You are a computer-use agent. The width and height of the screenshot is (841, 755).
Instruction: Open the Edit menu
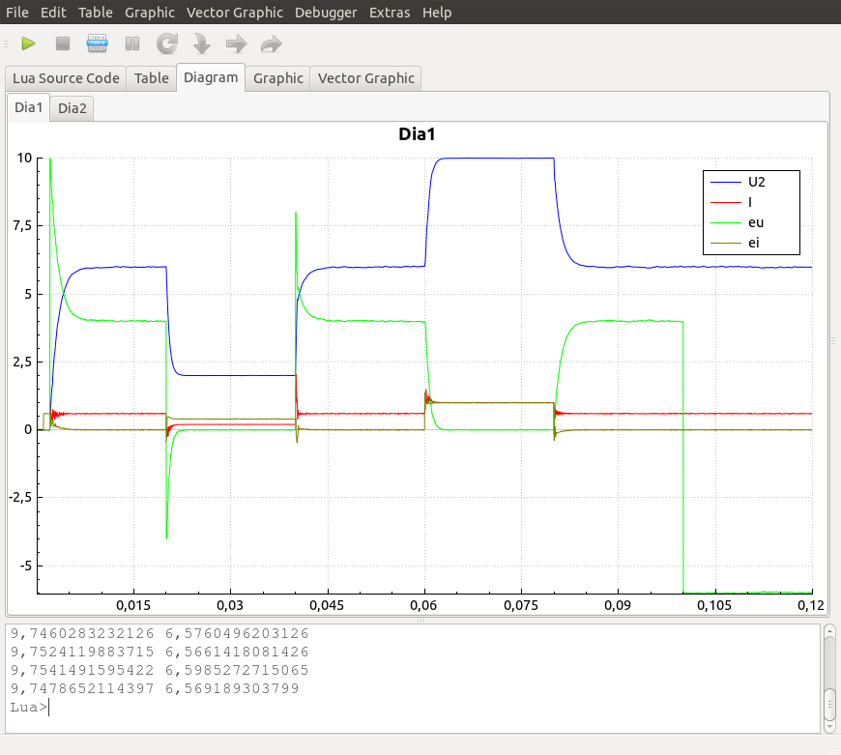[53, 13]
